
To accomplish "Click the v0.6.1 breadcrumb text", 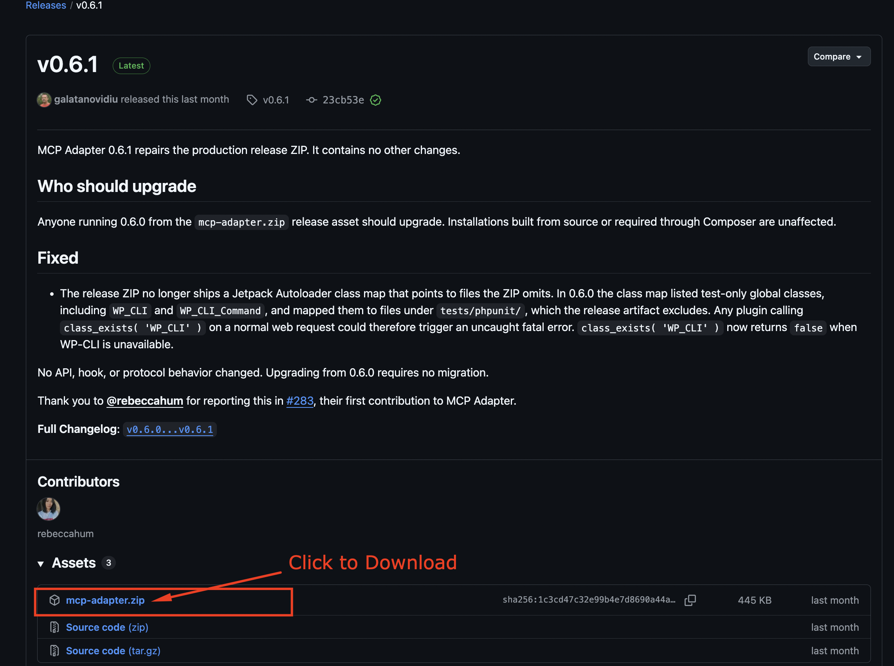I will pyautogui.click(x=89, y=5).
